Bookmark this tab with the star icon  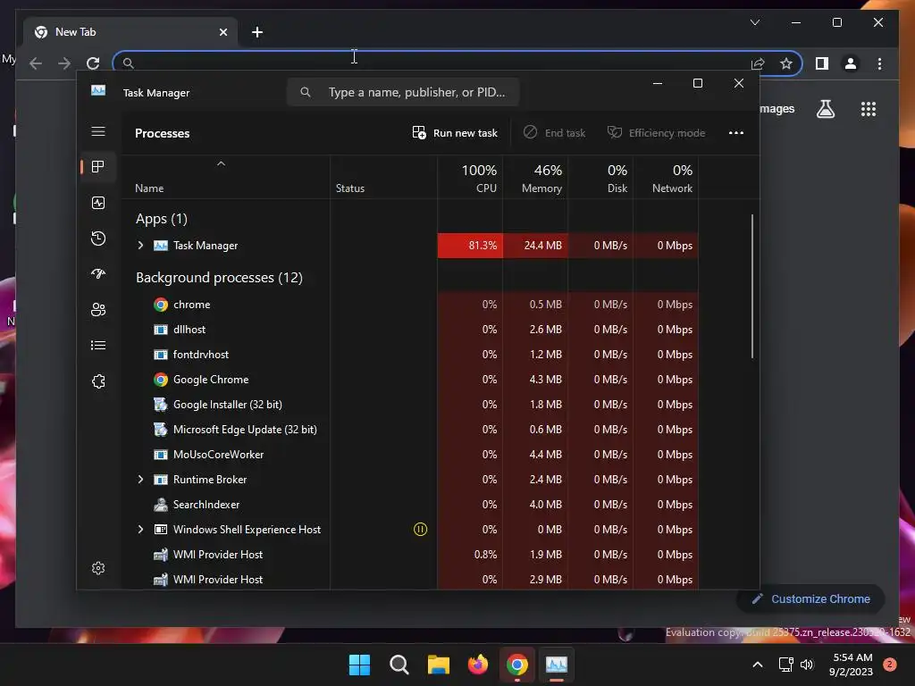pos(786,63)
